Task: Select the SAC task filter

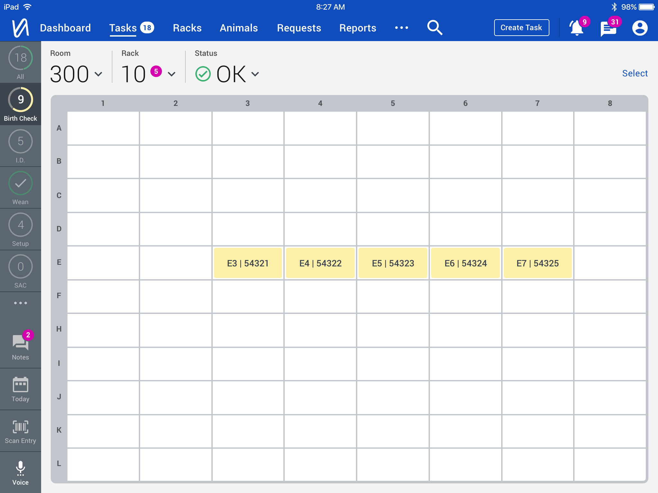Action: click(x=21, y=271)
